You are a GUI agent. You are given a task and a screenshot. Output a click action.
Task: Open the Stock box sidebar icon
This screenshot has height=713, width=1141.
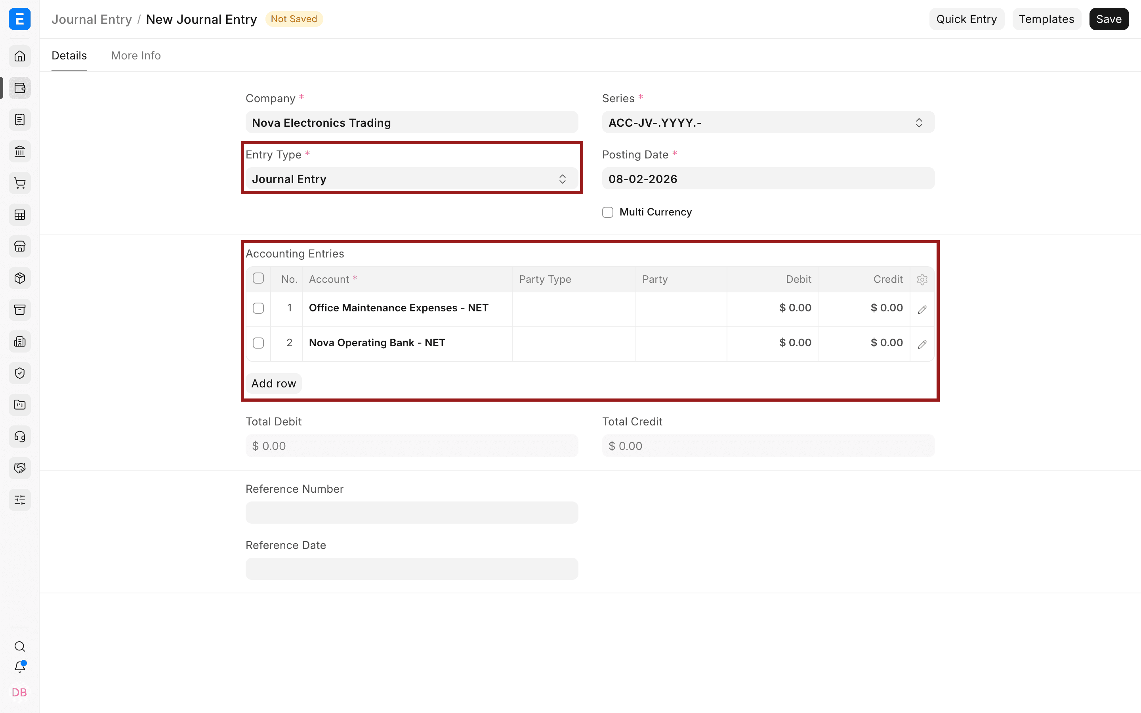[20, 278]
